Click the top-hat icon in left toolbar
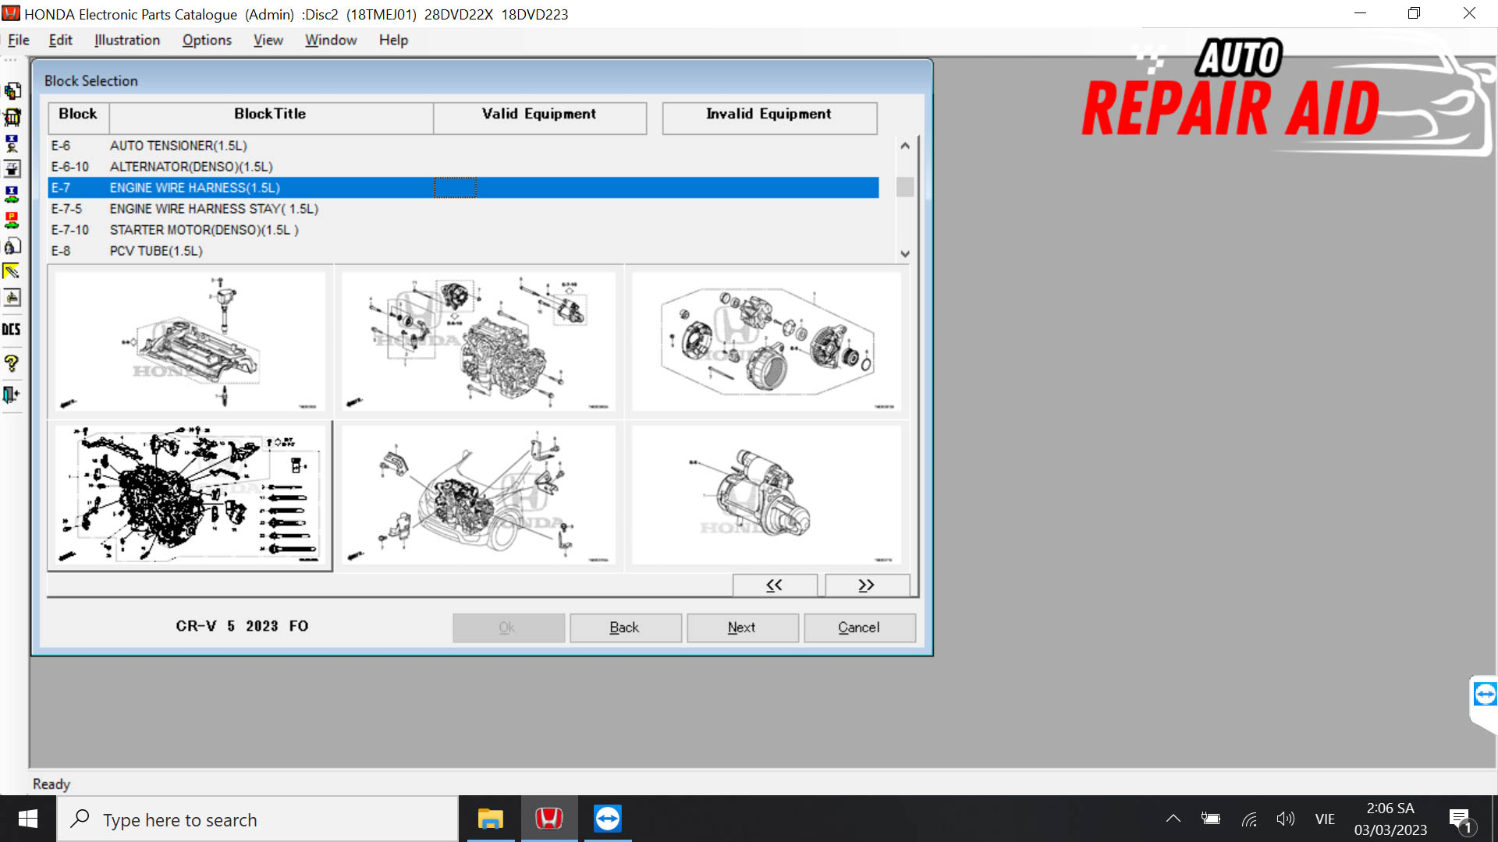 pos(12,169)
